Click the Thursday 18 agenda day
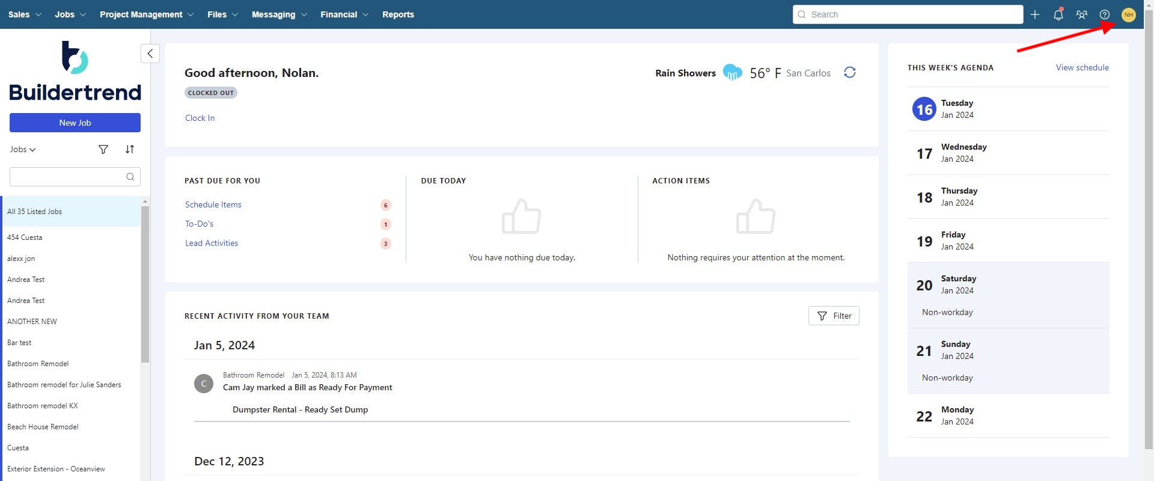 (x=1009, y=197)
